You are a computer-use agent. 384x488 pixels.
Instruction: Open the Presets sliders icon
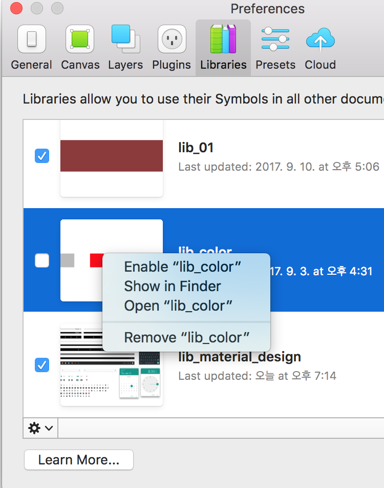point(275,39)
